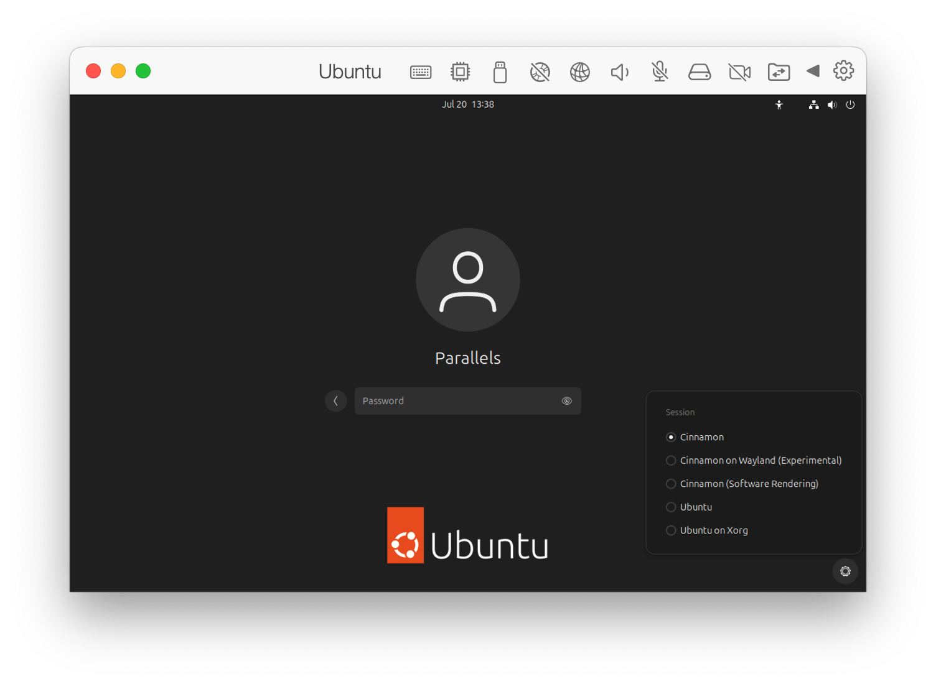Toggle the muted microphone icon
The height and width of the screenshot is (684, 936).
tap(660, 72)
